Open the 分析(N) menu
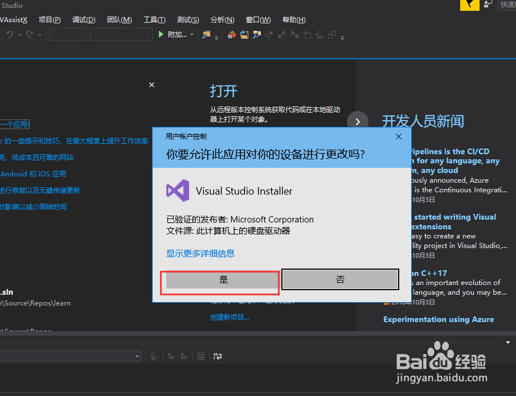Image resolution: width=516 pixels, height=396 pixels. click(223, 20)
